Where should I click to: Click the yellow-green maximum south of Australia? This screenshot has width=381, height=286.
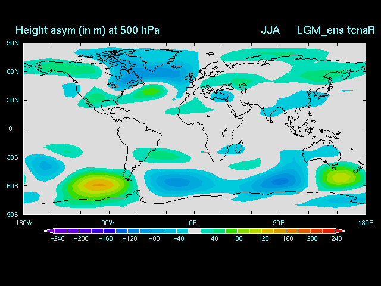341,176
